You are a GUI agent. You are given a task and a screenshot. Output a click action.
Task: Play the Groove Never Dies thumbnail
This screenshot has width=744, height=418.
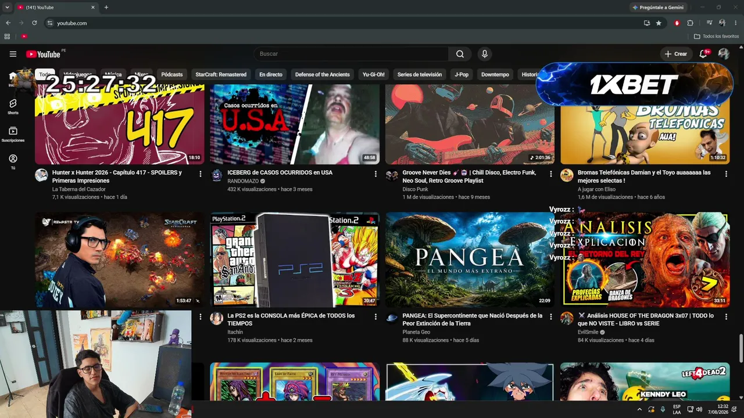tap(470, 124)
